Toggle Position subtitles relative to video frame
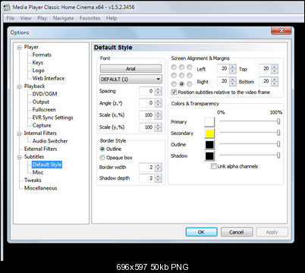This screenshot has height=273, width=305. [x=174, y=92]
